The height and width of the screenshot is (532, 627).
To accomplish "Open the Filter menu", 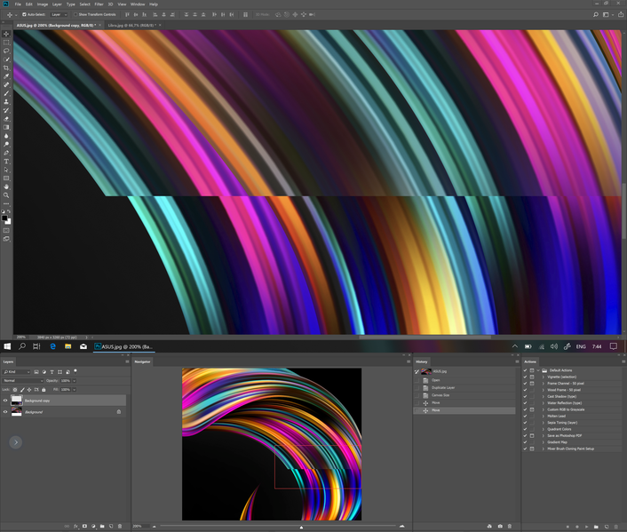I will coord(99,4).
